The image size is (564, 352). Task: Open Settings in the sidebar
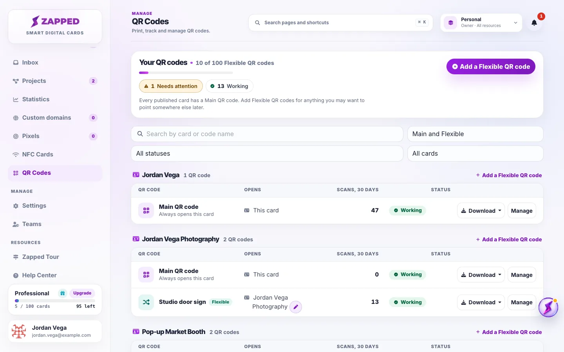pyautogui.click(x=55, y=206)
